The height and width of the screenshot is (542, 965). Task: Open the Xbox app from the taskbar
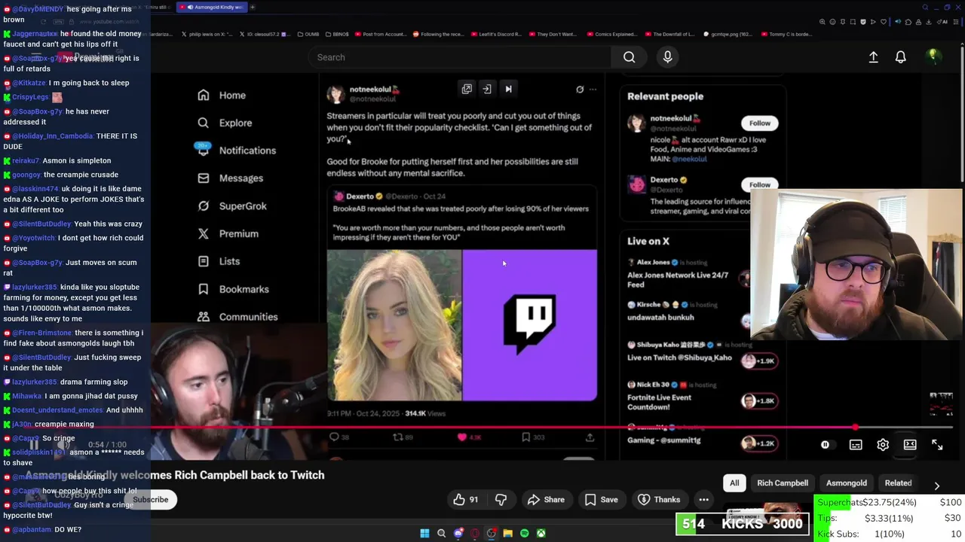click(x=541, y=533)
